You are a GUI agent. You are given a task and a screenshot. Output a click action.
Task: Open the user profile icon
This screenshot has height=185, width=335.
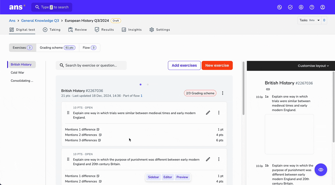[x=323, y=7]
